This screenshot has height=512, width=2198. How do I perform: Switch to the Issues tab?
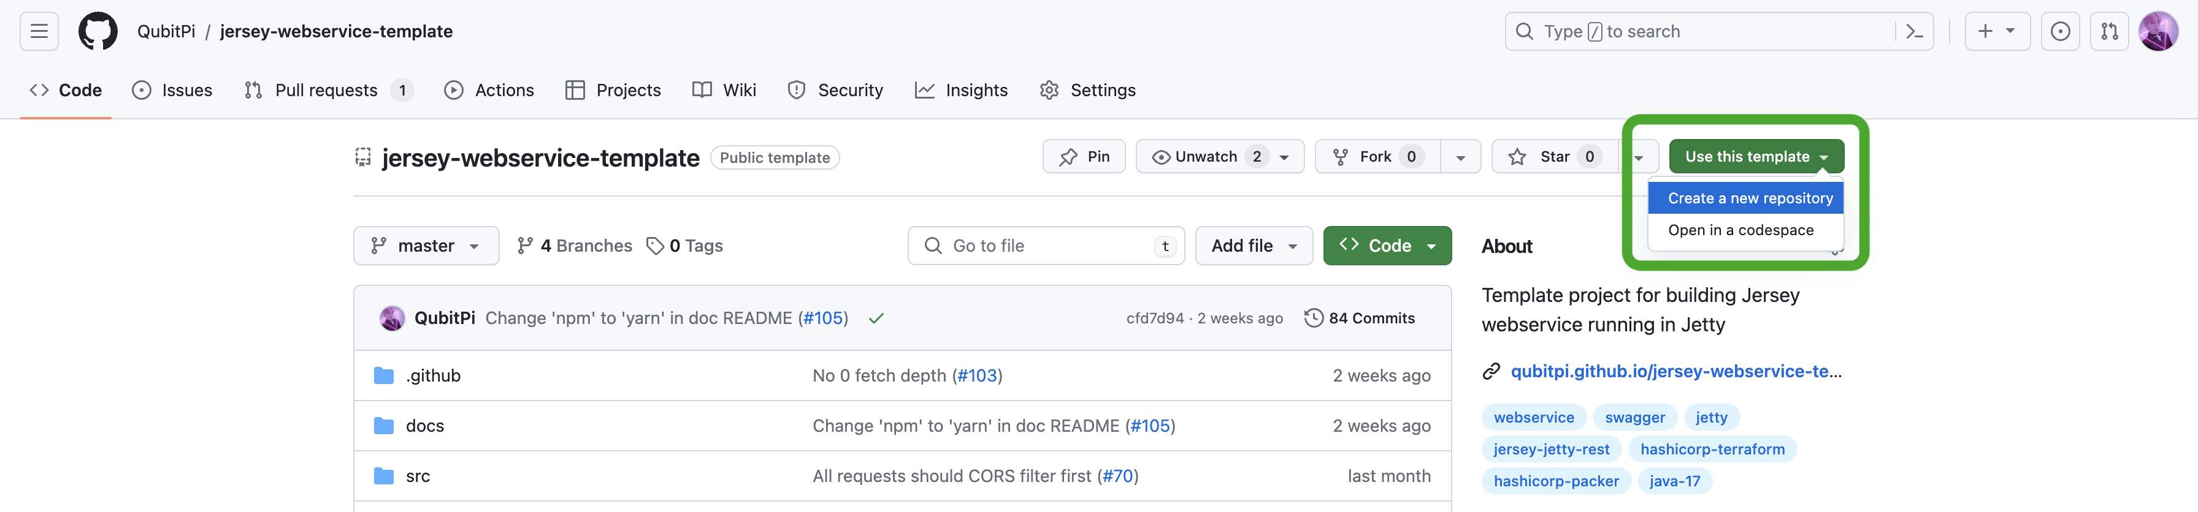coord(172,90)
